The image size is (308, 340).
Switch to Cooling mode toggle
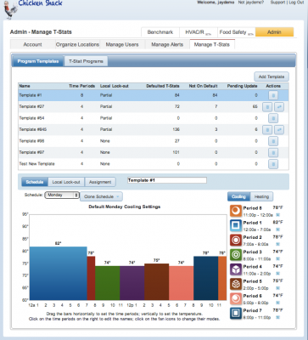[238, 196]
